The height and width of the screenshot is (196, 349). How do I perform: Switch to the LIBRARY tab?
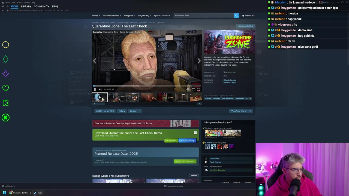(x=26, y=7)
